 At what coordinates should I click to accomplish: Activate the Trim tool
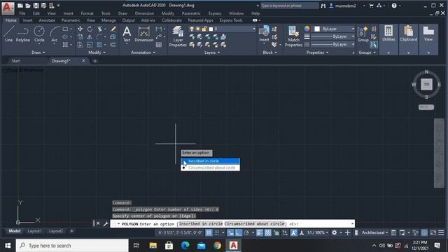[x=99, y=29]
